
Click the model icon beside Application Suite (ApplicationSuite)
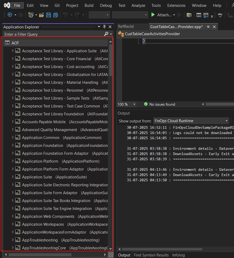point(18,177)
